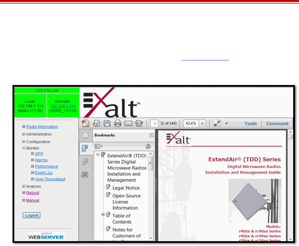The width and height of the screenshot is (299, 246).
Task: Open the GPS monitor page
Action: 39,154
